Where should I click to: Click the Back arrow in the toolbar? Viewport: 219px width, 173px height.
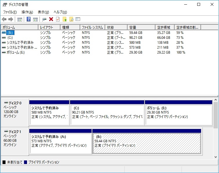pyautogui.click(x=4, y=19)
